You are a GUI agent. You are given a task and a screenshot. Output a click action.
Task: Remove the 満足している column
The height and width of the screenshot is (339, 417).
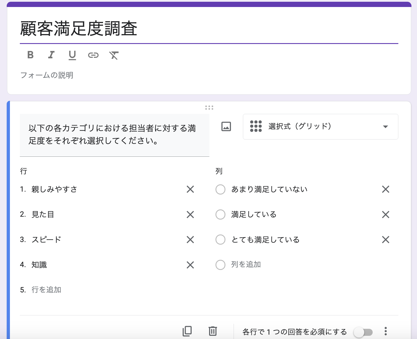tap(386, 215)
